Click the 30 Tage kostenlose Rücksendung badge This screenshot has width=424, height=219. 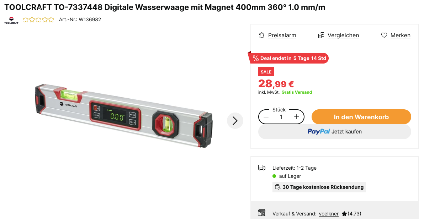click(x=319, y=187)
